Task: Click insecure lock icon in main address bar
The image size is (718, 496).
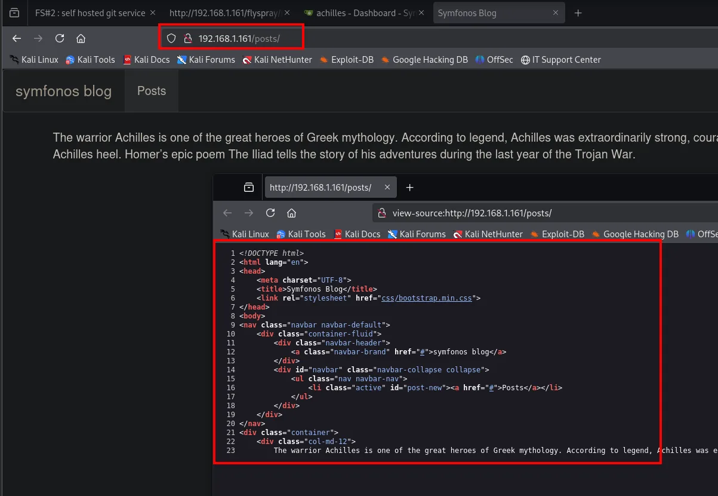Action: 187,39
